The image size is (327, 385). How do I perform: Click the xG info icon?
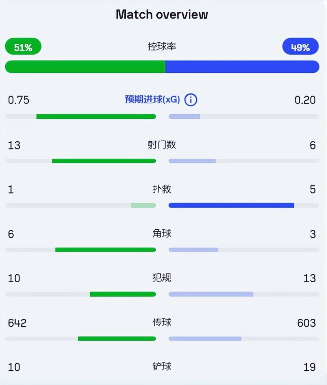click(191, 100)
